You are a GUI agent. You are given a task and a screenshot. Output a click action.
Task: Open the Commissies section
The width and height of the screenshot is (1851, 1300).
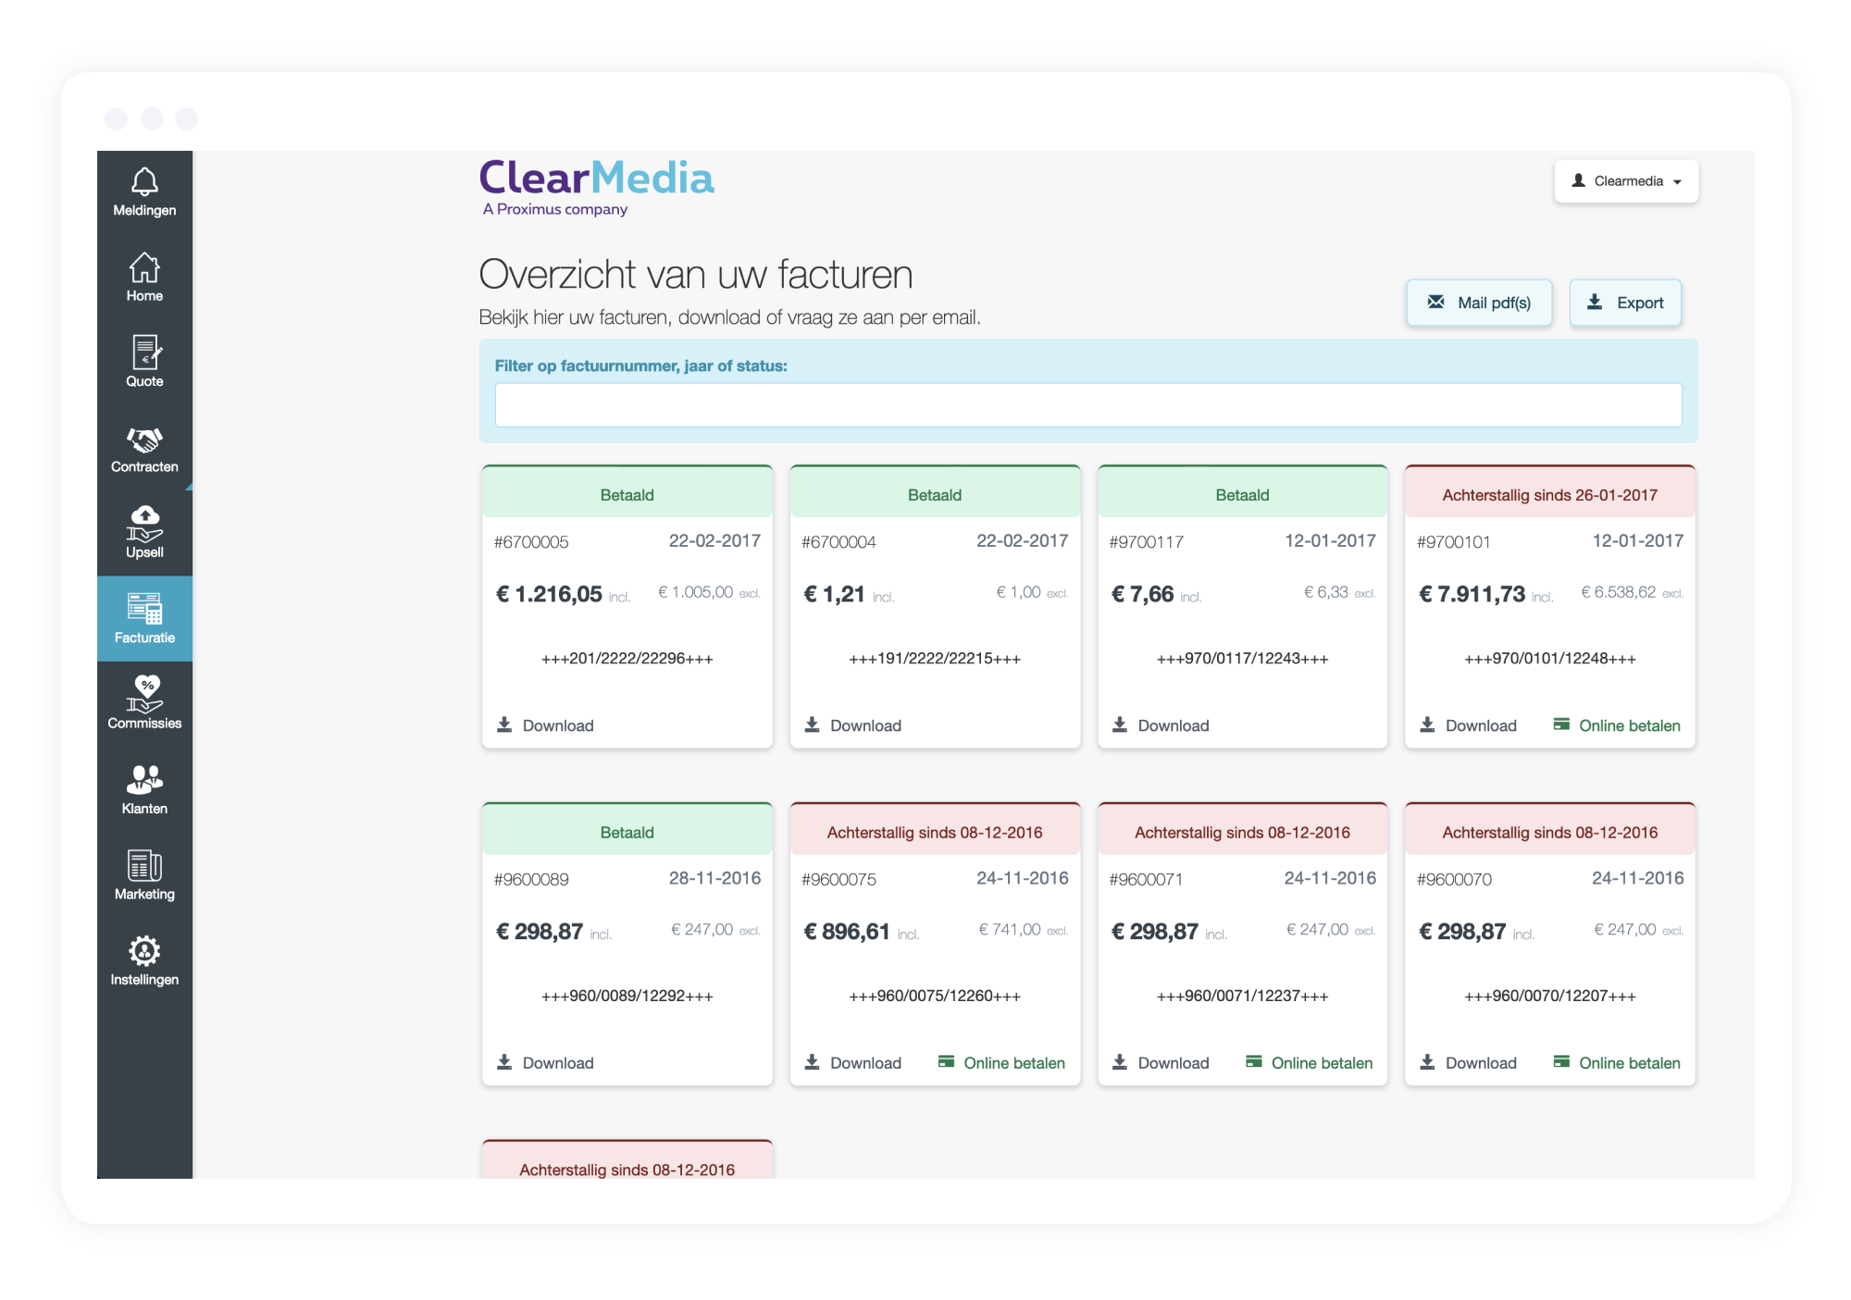144,704
